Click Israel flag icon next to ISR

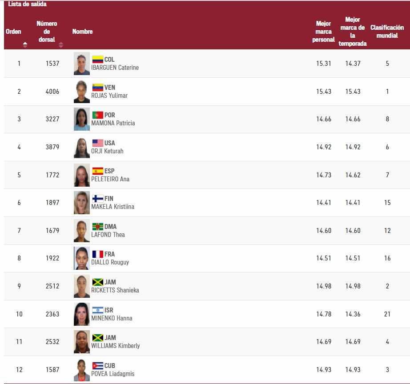pyautogui.click(x=97, y=310)
